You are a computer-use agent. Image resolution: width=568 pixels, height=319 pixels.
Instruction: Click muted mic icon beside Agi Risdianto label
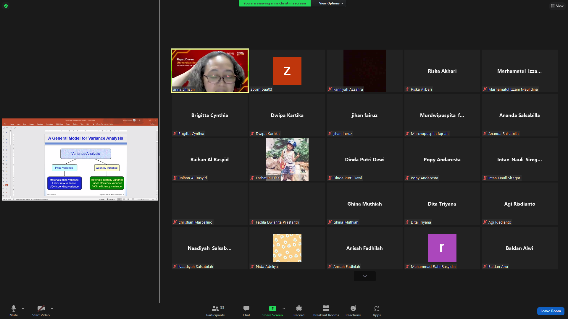pos(485,222)
